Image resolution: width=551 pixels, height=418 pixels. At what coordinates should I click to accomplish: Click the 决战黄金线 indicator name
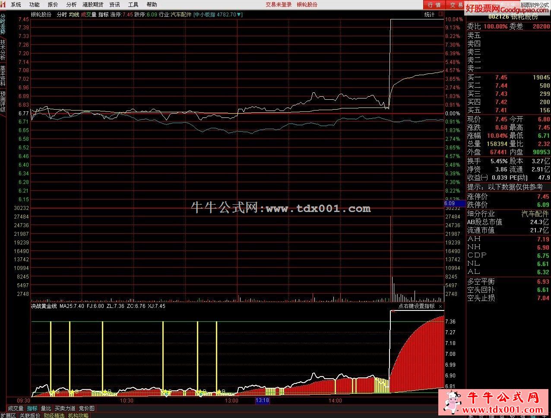click(x=44, y=306)
